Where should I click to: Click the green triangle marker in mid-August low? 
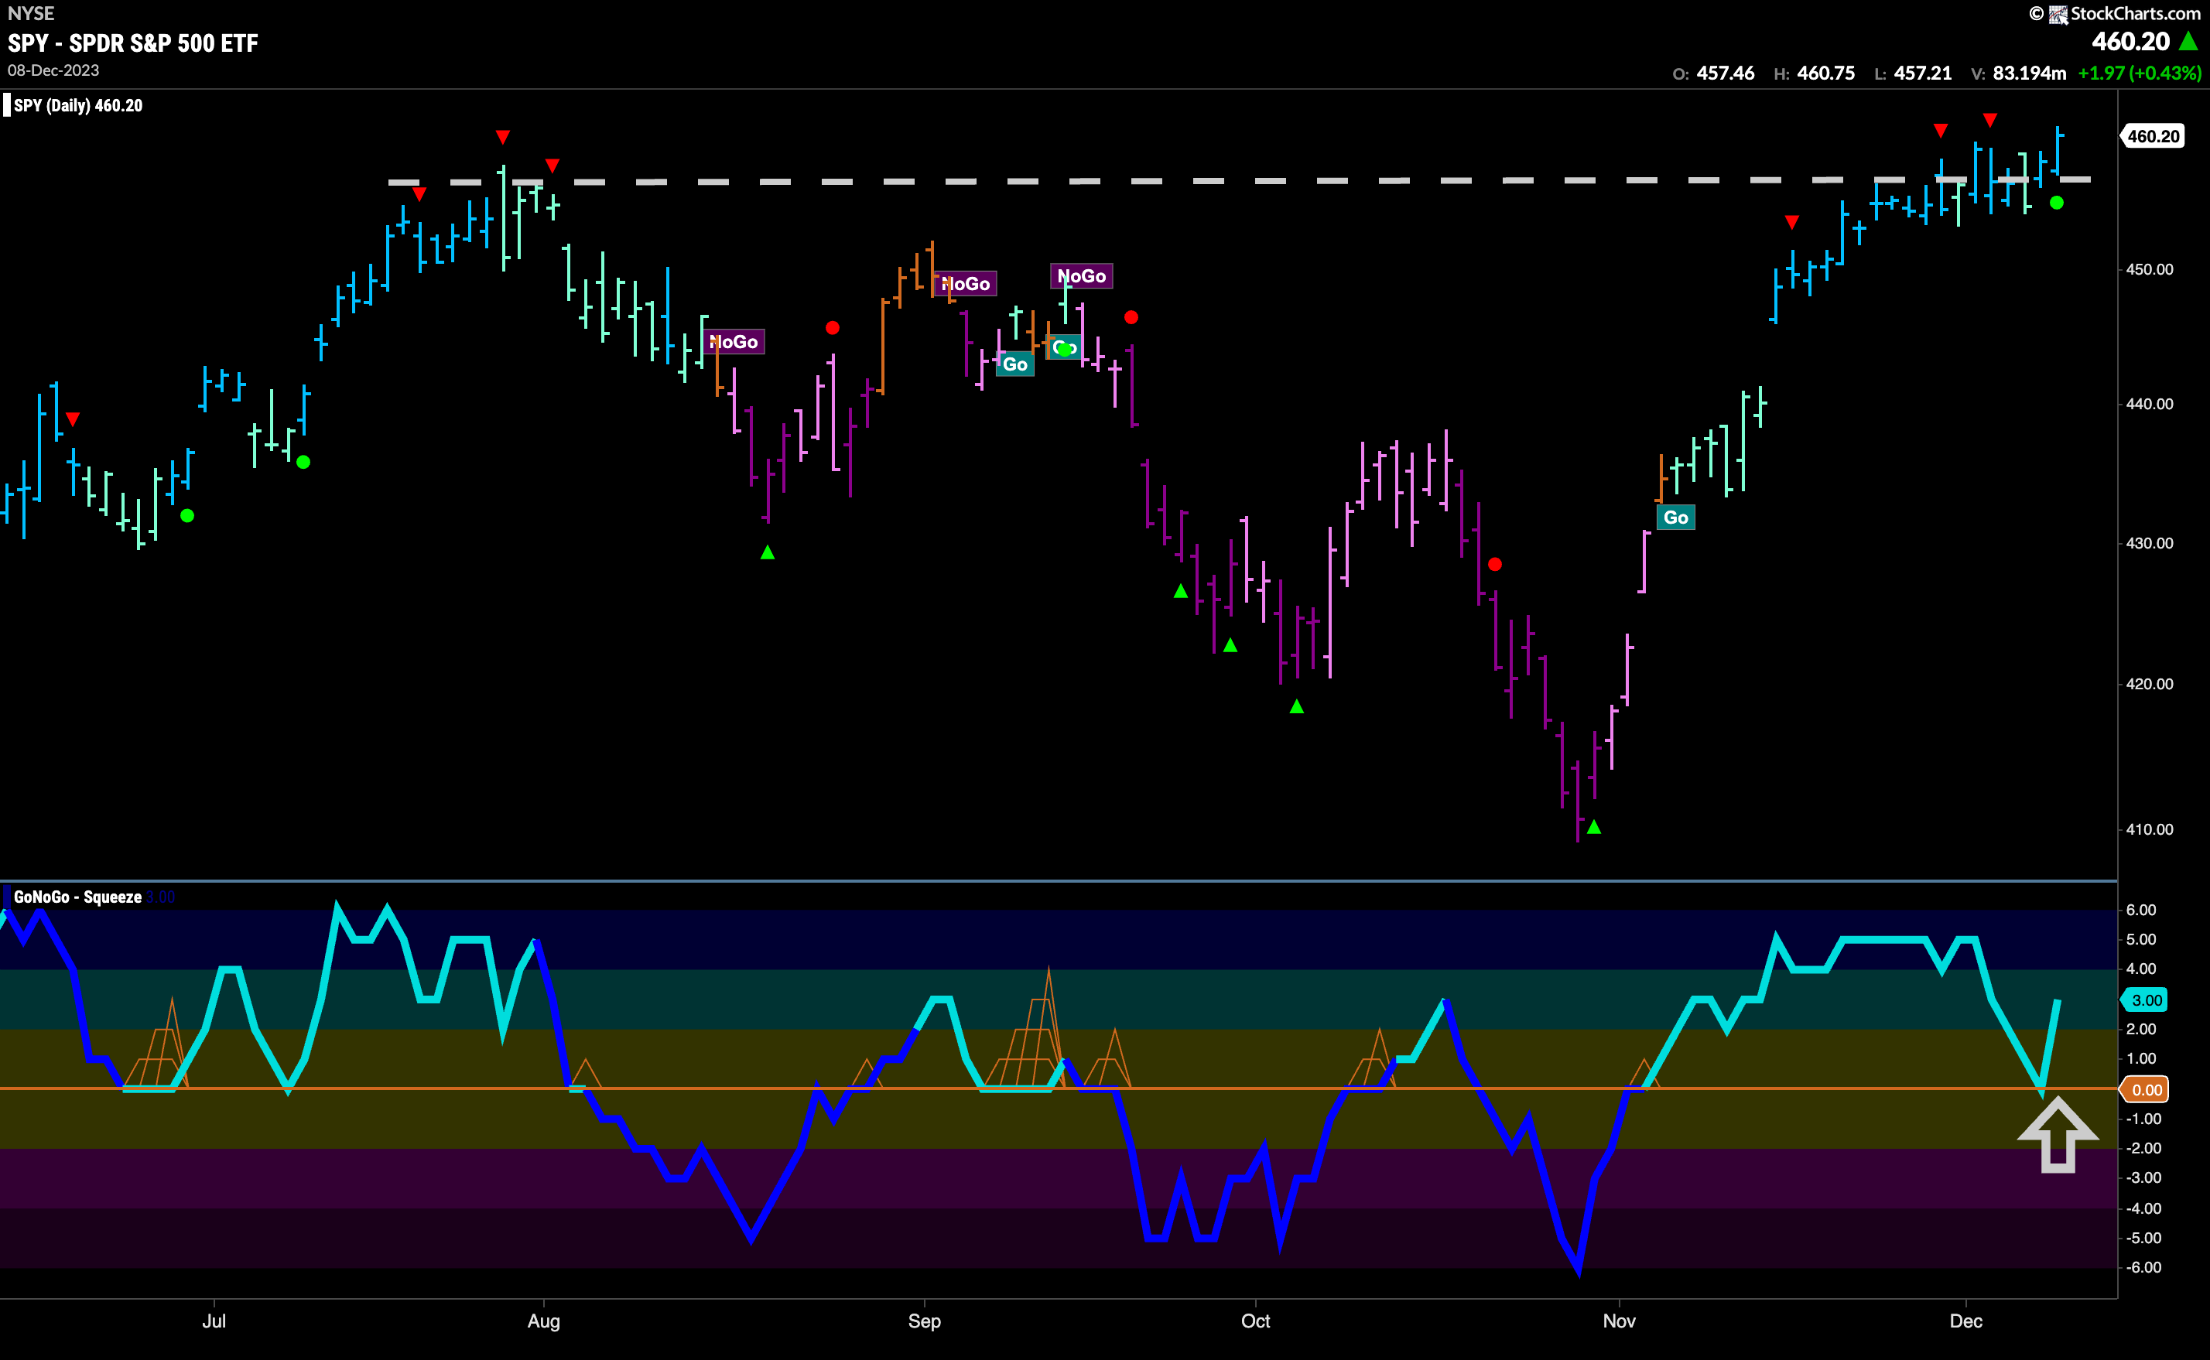pos(768,552)
